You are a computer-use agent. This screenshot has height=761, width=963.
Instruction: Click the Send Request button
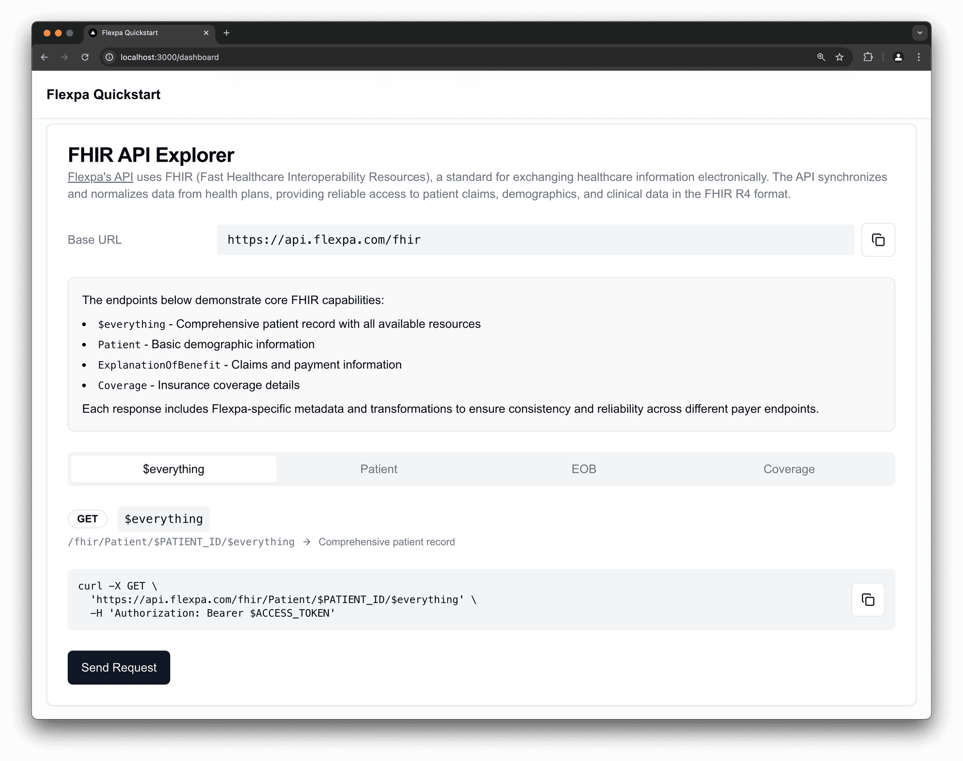(x=119, y=667)
